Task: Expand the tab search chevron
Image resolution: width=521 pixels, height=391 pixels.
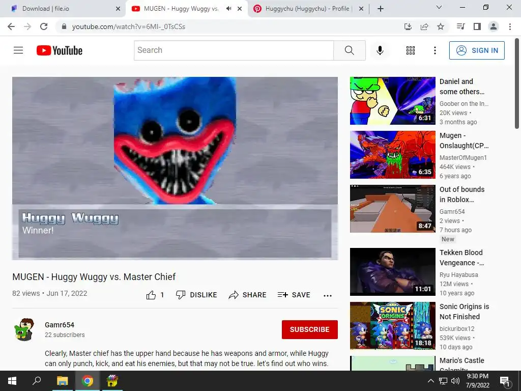Action: point(439,7)
